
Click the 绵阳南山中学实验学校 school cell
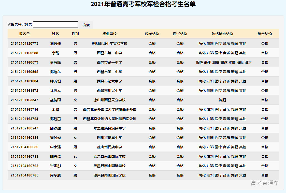[109, 43]
